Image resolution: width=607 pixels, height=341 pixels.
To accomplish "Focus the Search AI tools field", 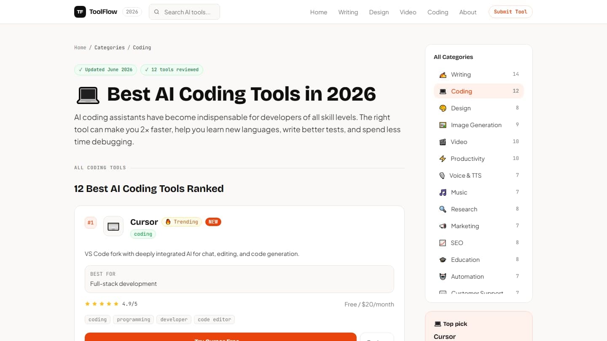I will [x=184, y=12].
